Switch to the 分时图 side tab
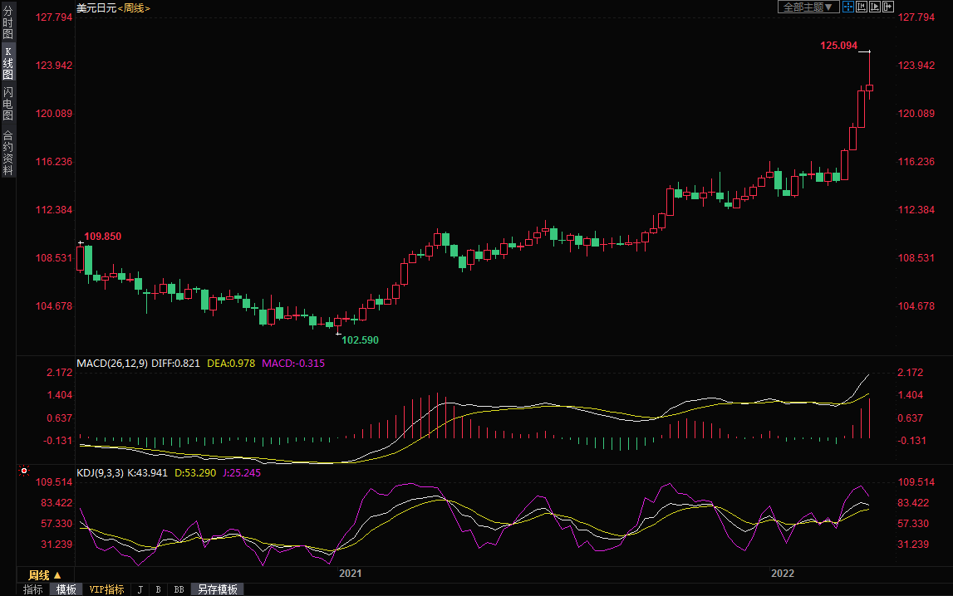This screenshot has height=596, width=953. tap(7, 23)
